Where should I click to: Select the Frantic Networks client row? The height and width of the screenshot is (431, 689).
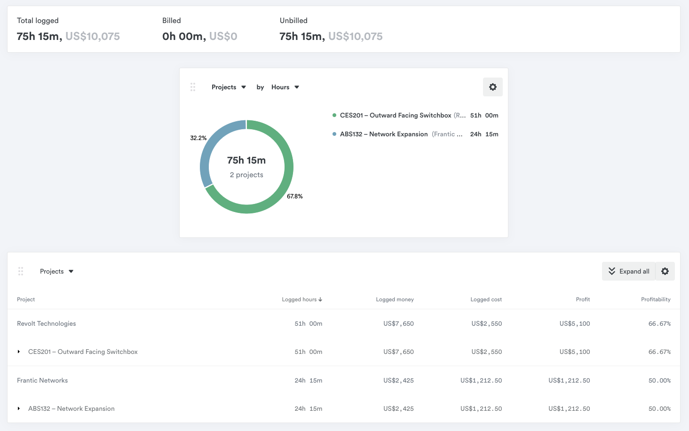[42, 380]
